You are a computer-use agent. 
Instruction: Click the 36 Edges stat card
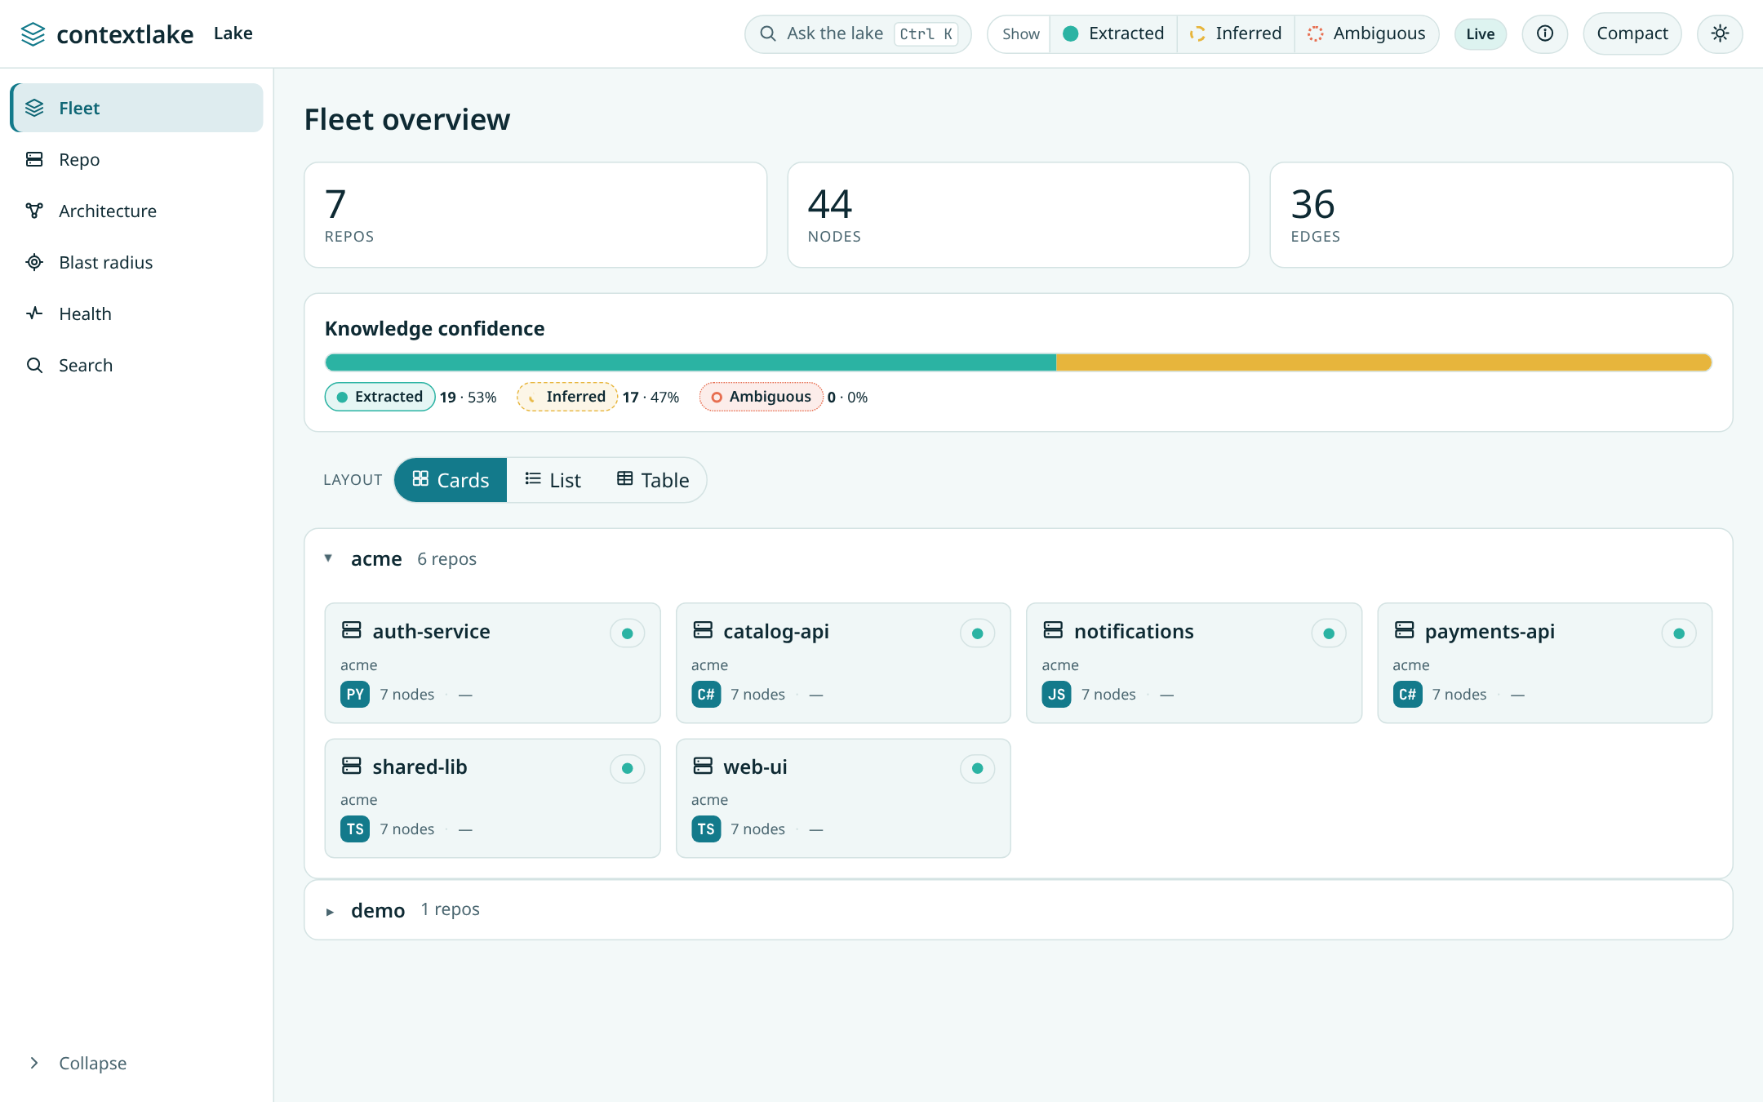pos(1501,215)
